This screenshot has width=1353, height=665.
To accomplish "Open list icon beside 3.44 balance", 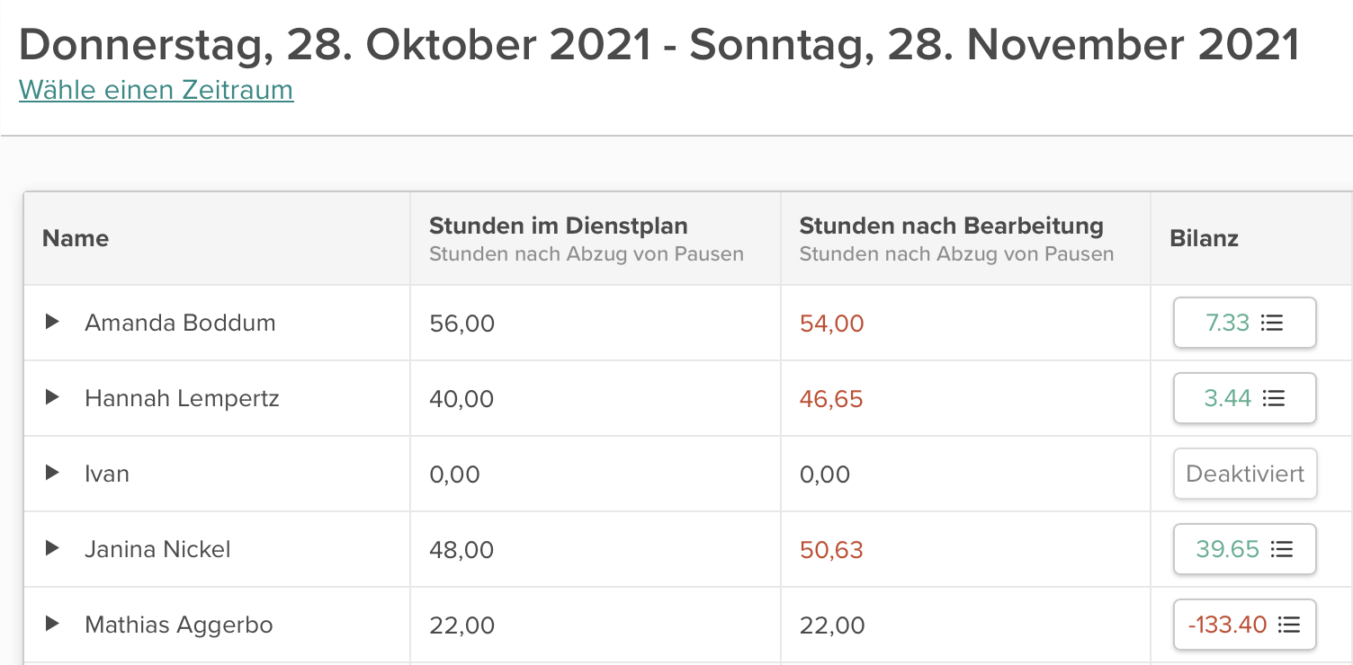I will point(1274,398).
